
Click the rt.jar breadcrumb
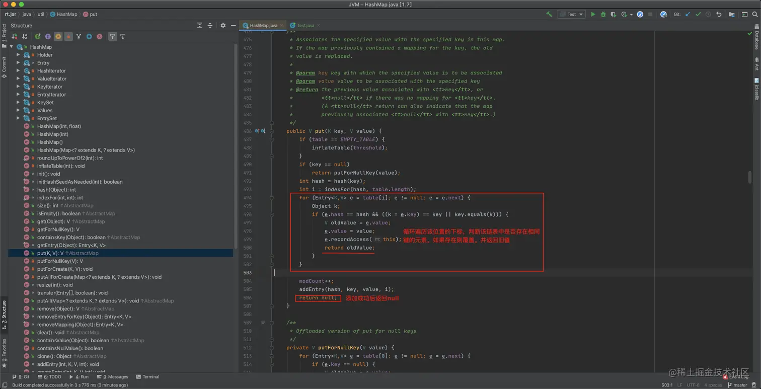click(x=11, y=14)
